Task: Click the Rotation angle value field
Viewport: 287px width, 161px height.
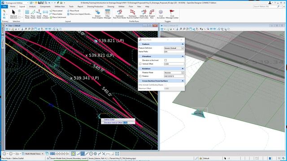Action: pos(174,76)
